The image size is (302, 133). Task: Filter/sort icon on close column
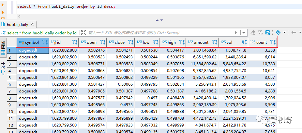131,42
